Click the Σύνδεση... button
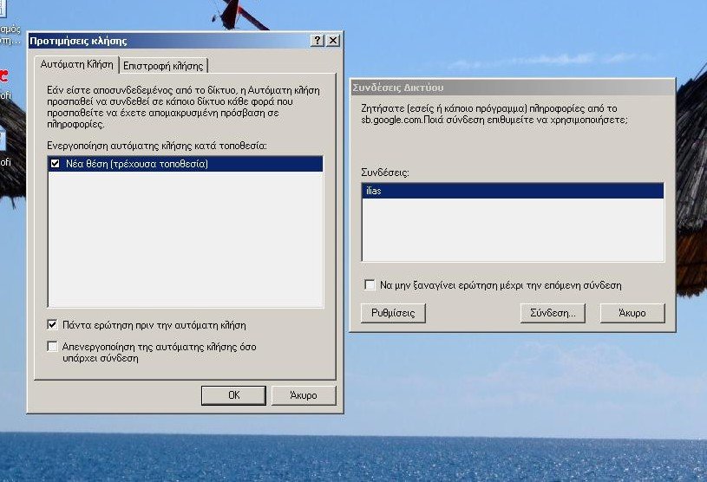 (553, 313)
